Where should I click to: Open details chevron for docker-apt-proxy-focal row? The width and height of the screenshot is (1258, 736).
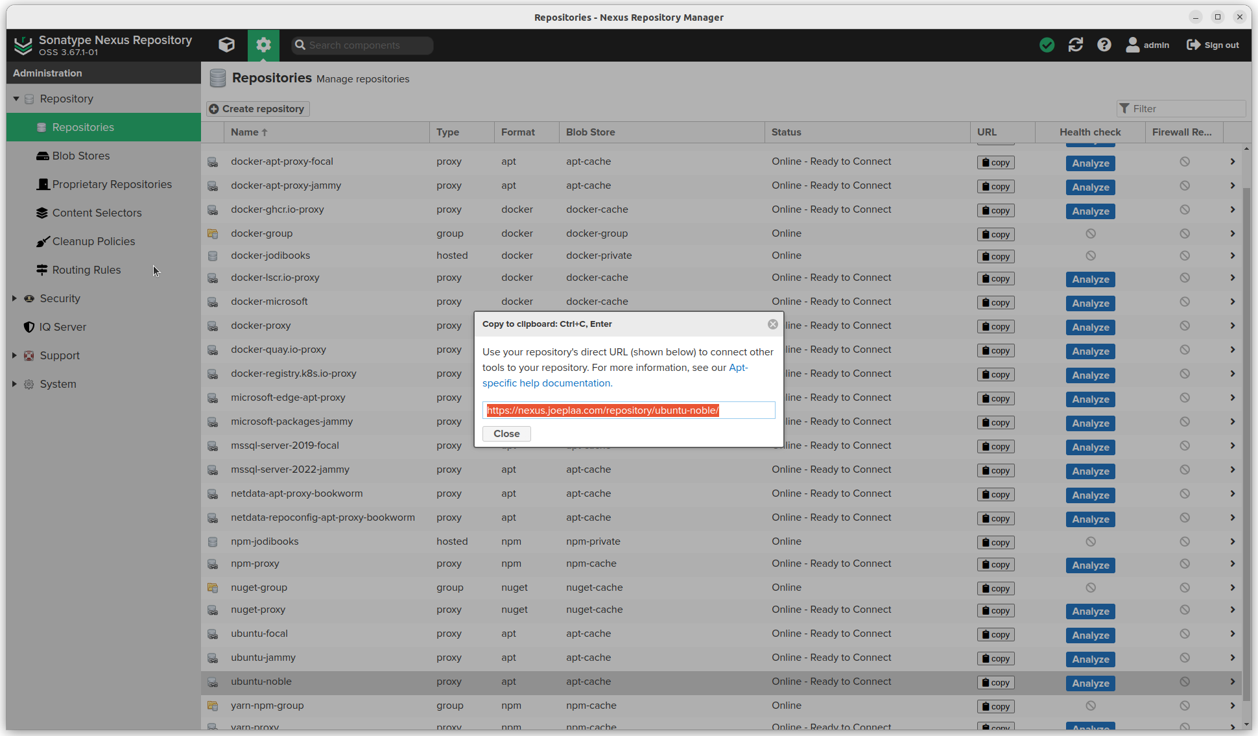[1232, 161]
